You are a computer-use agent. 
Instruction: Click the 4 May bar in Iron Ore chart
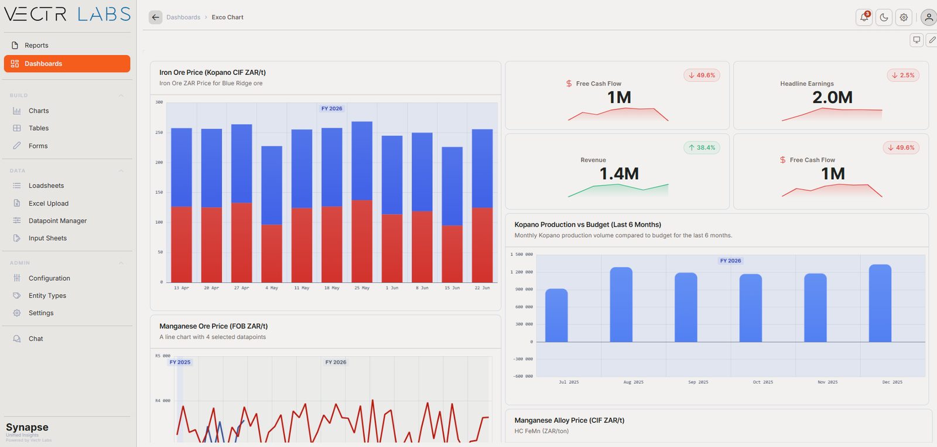pyautogui.click(x=272, y=214)
